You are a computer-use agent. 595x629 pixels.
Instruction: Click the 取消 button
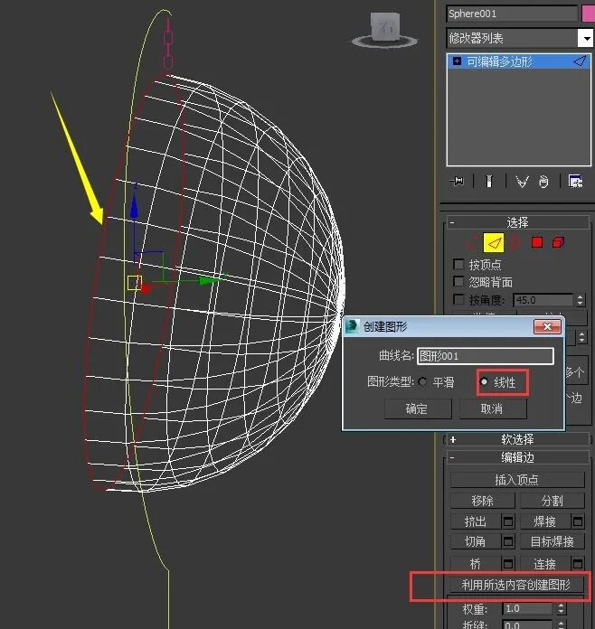493,408
